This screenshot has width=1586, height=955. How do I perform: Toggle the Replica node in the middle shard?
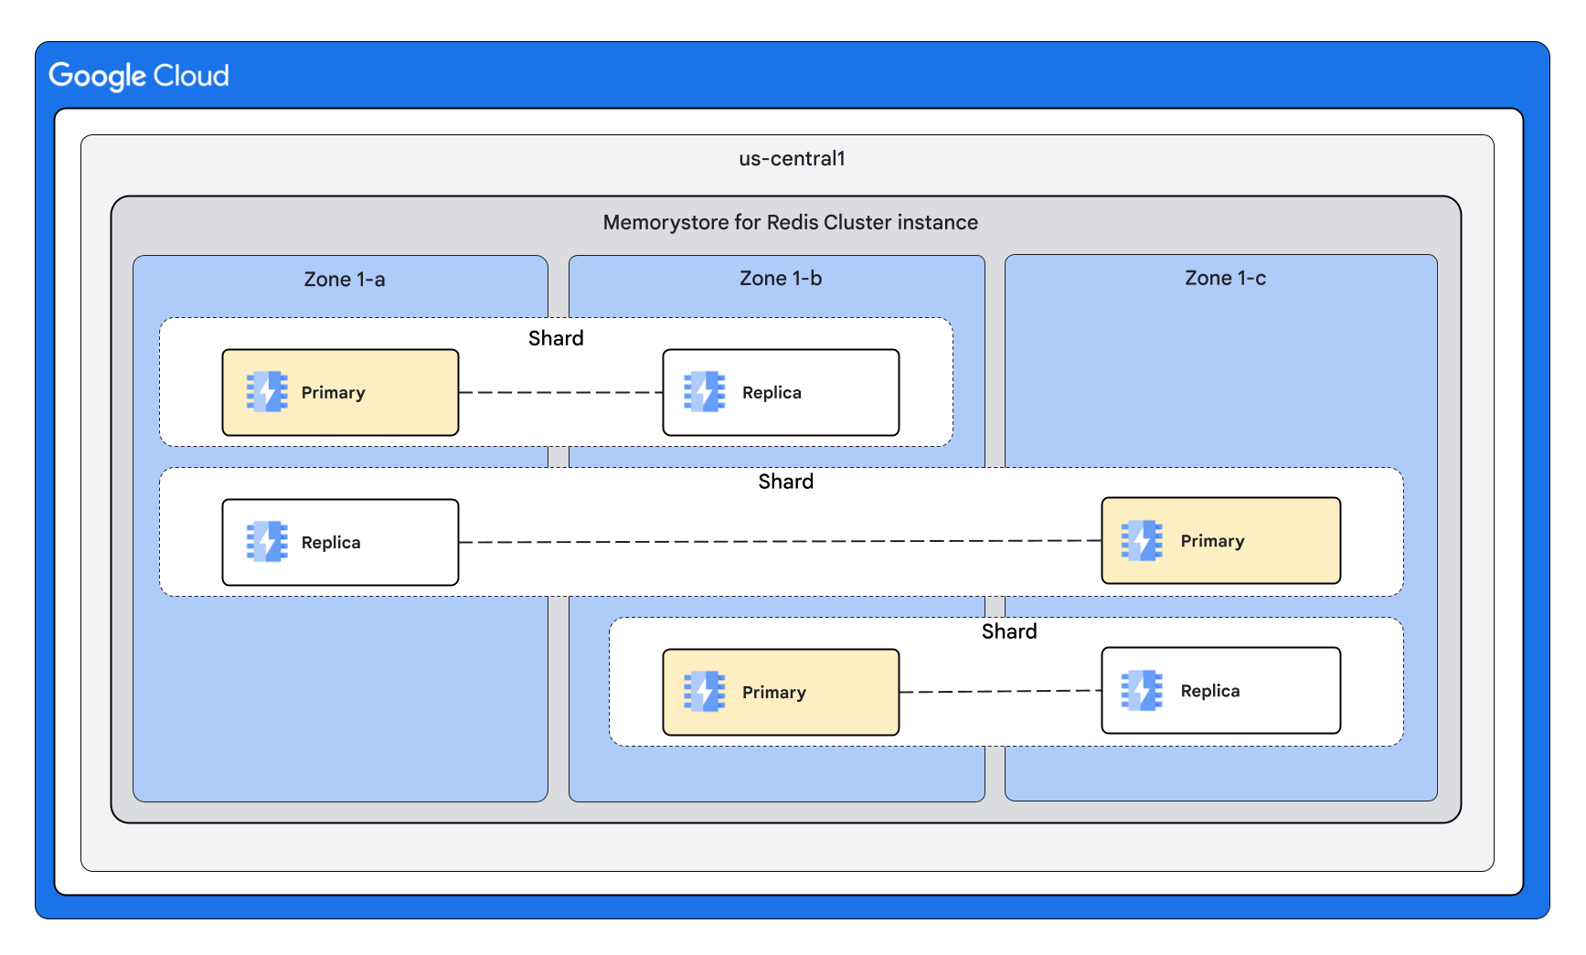(x=339, y=541)
